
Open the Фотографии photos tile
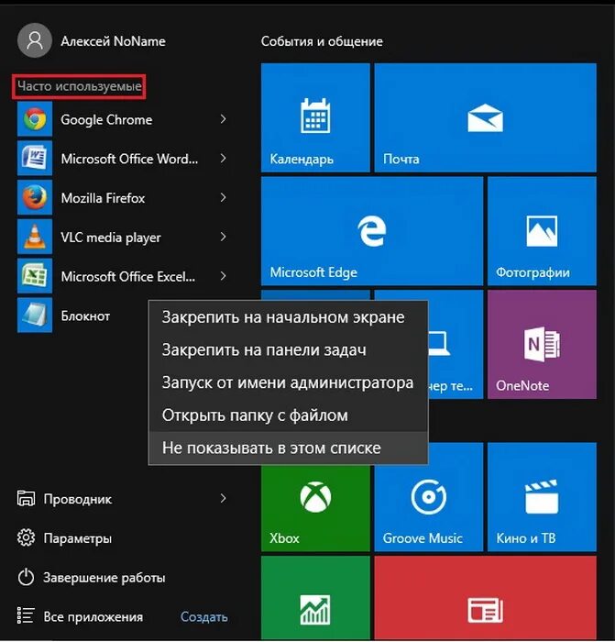coord(543,231)
